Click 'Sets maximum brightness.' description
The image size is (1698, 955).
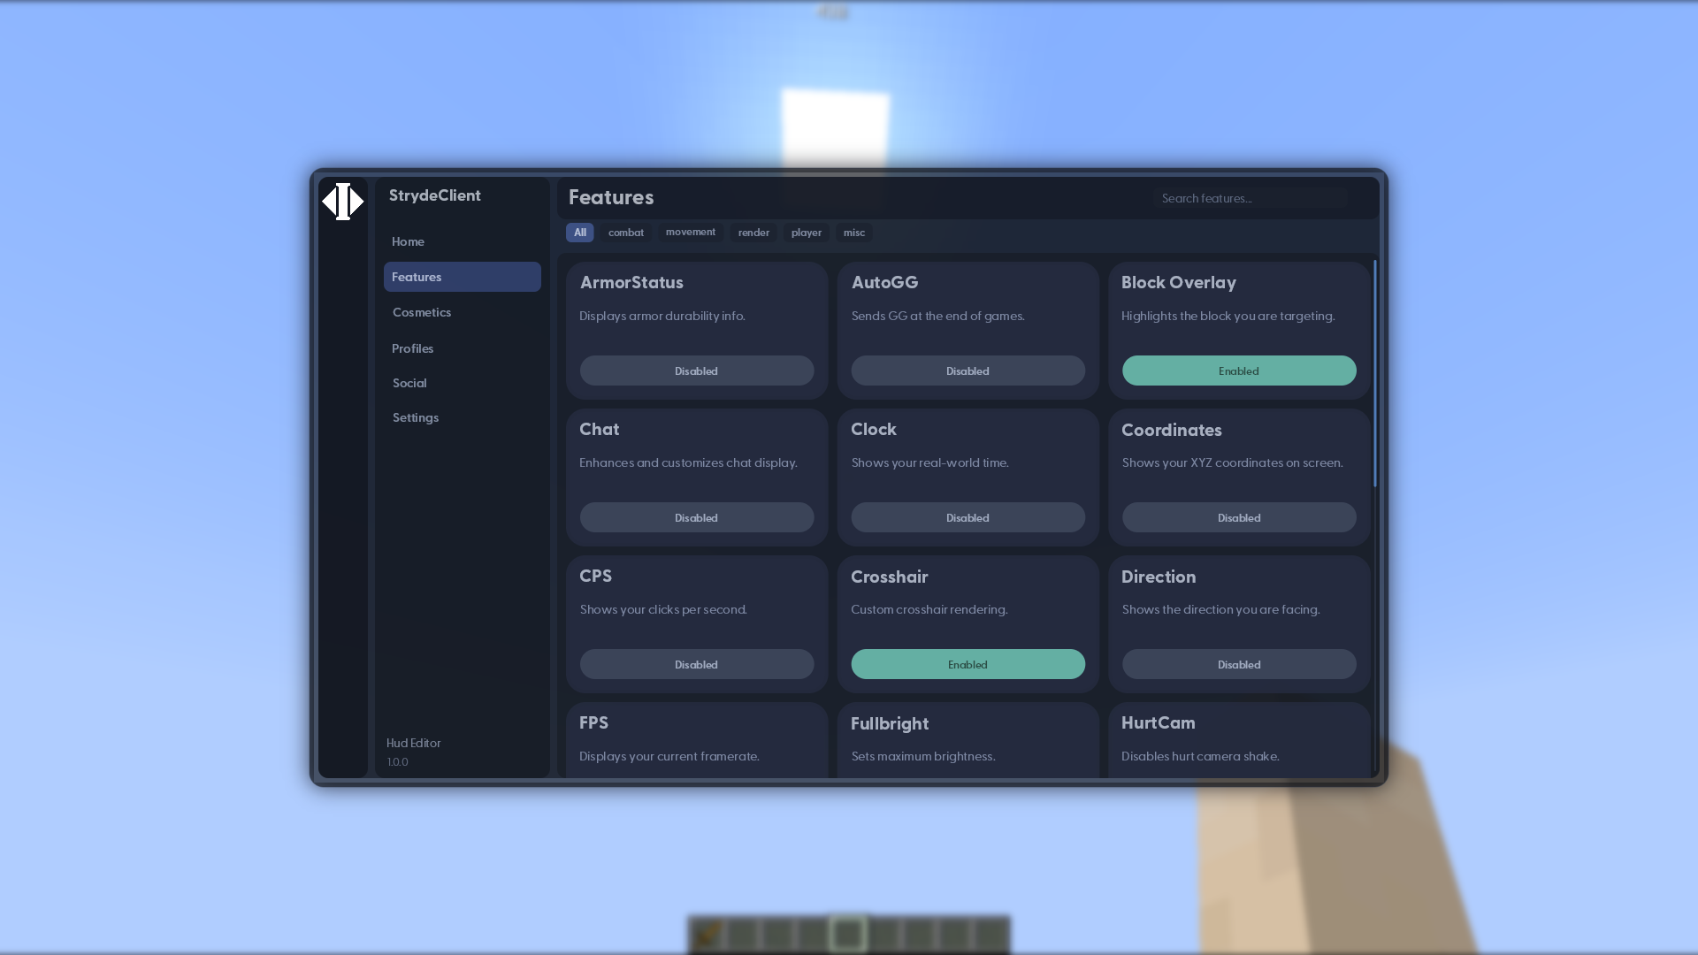923,756
